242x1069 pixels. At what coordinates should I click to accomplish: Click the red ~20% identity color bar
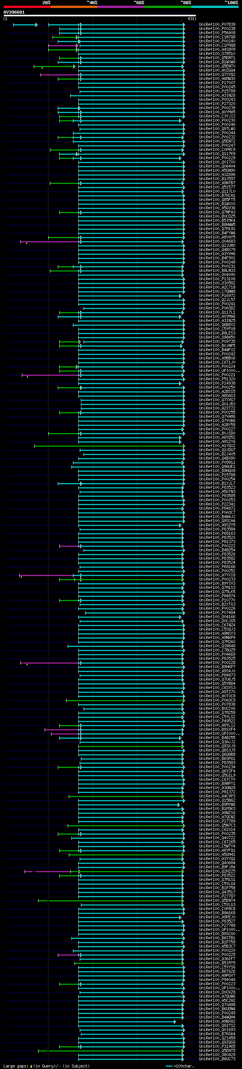point(27,7)
